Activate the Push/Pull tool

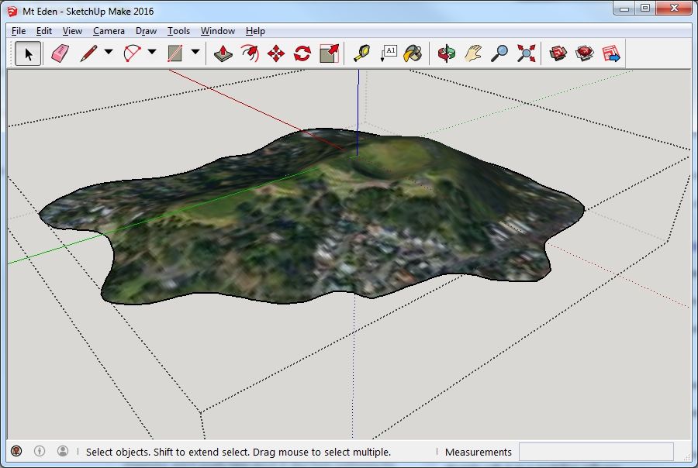pos(223,53)
